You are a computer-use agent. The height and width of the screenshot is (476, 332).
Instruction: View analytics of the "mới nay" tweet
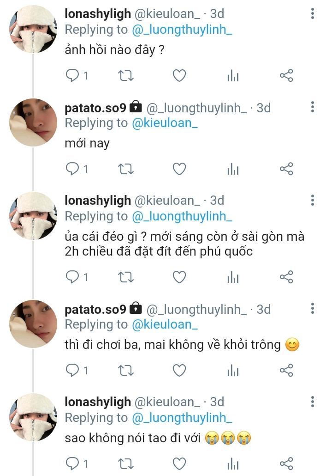(x=233, y=169)
